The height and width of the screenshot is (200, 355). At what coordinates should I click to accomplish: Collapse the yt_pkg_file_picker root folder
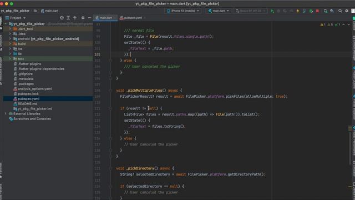point(6,24)
